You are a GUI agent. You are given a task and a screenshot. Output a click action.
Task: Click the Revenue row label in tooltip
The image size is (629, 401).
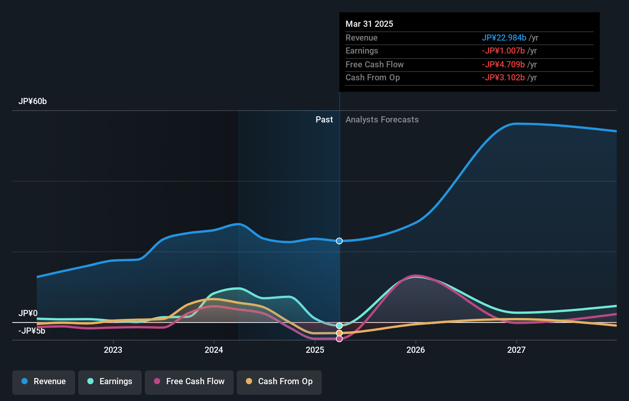[361, 37]
